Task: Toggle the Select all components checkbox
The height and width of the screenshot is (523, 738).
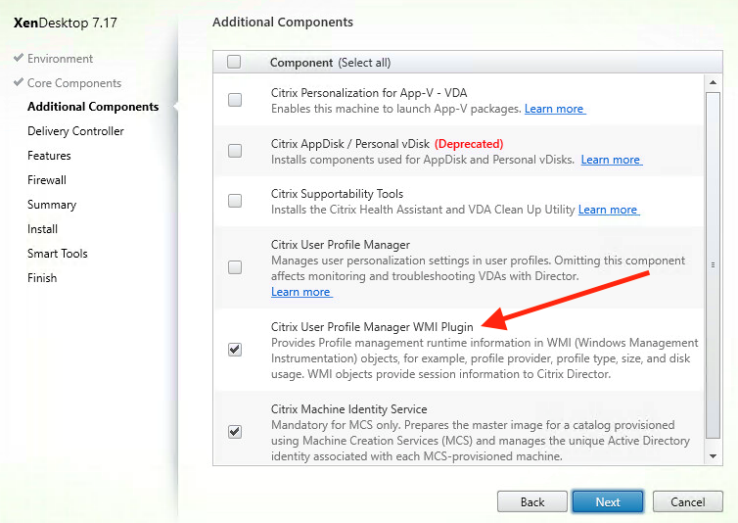Action: click(234, 62)
